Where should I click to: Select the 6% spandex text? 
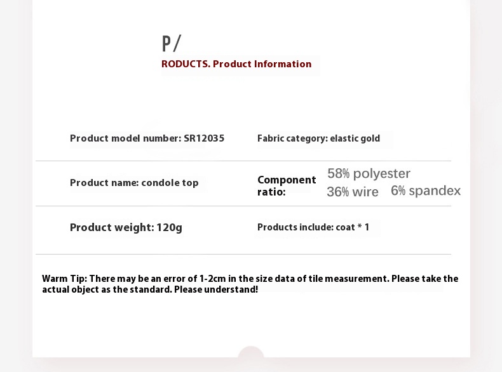click(x=426, y=191)
